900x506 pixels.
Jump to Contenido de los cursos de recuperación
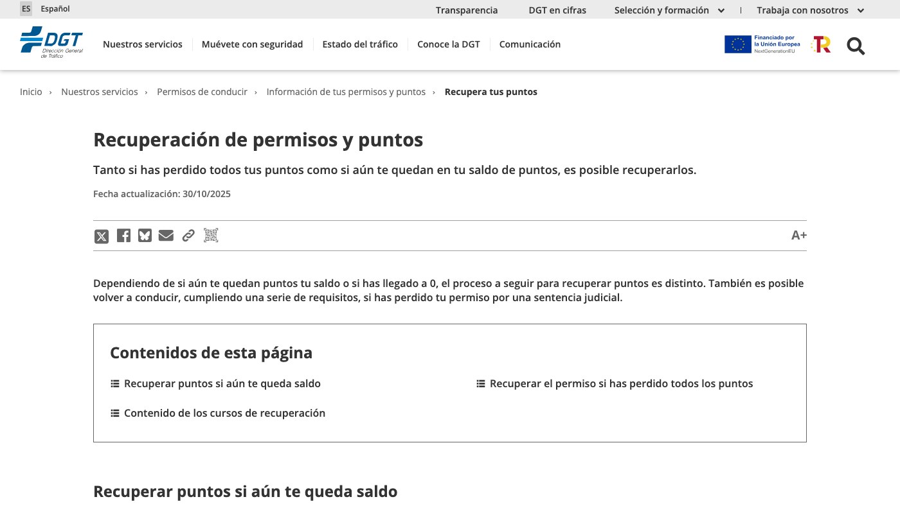pyautogui.click(x=218, y=413)
